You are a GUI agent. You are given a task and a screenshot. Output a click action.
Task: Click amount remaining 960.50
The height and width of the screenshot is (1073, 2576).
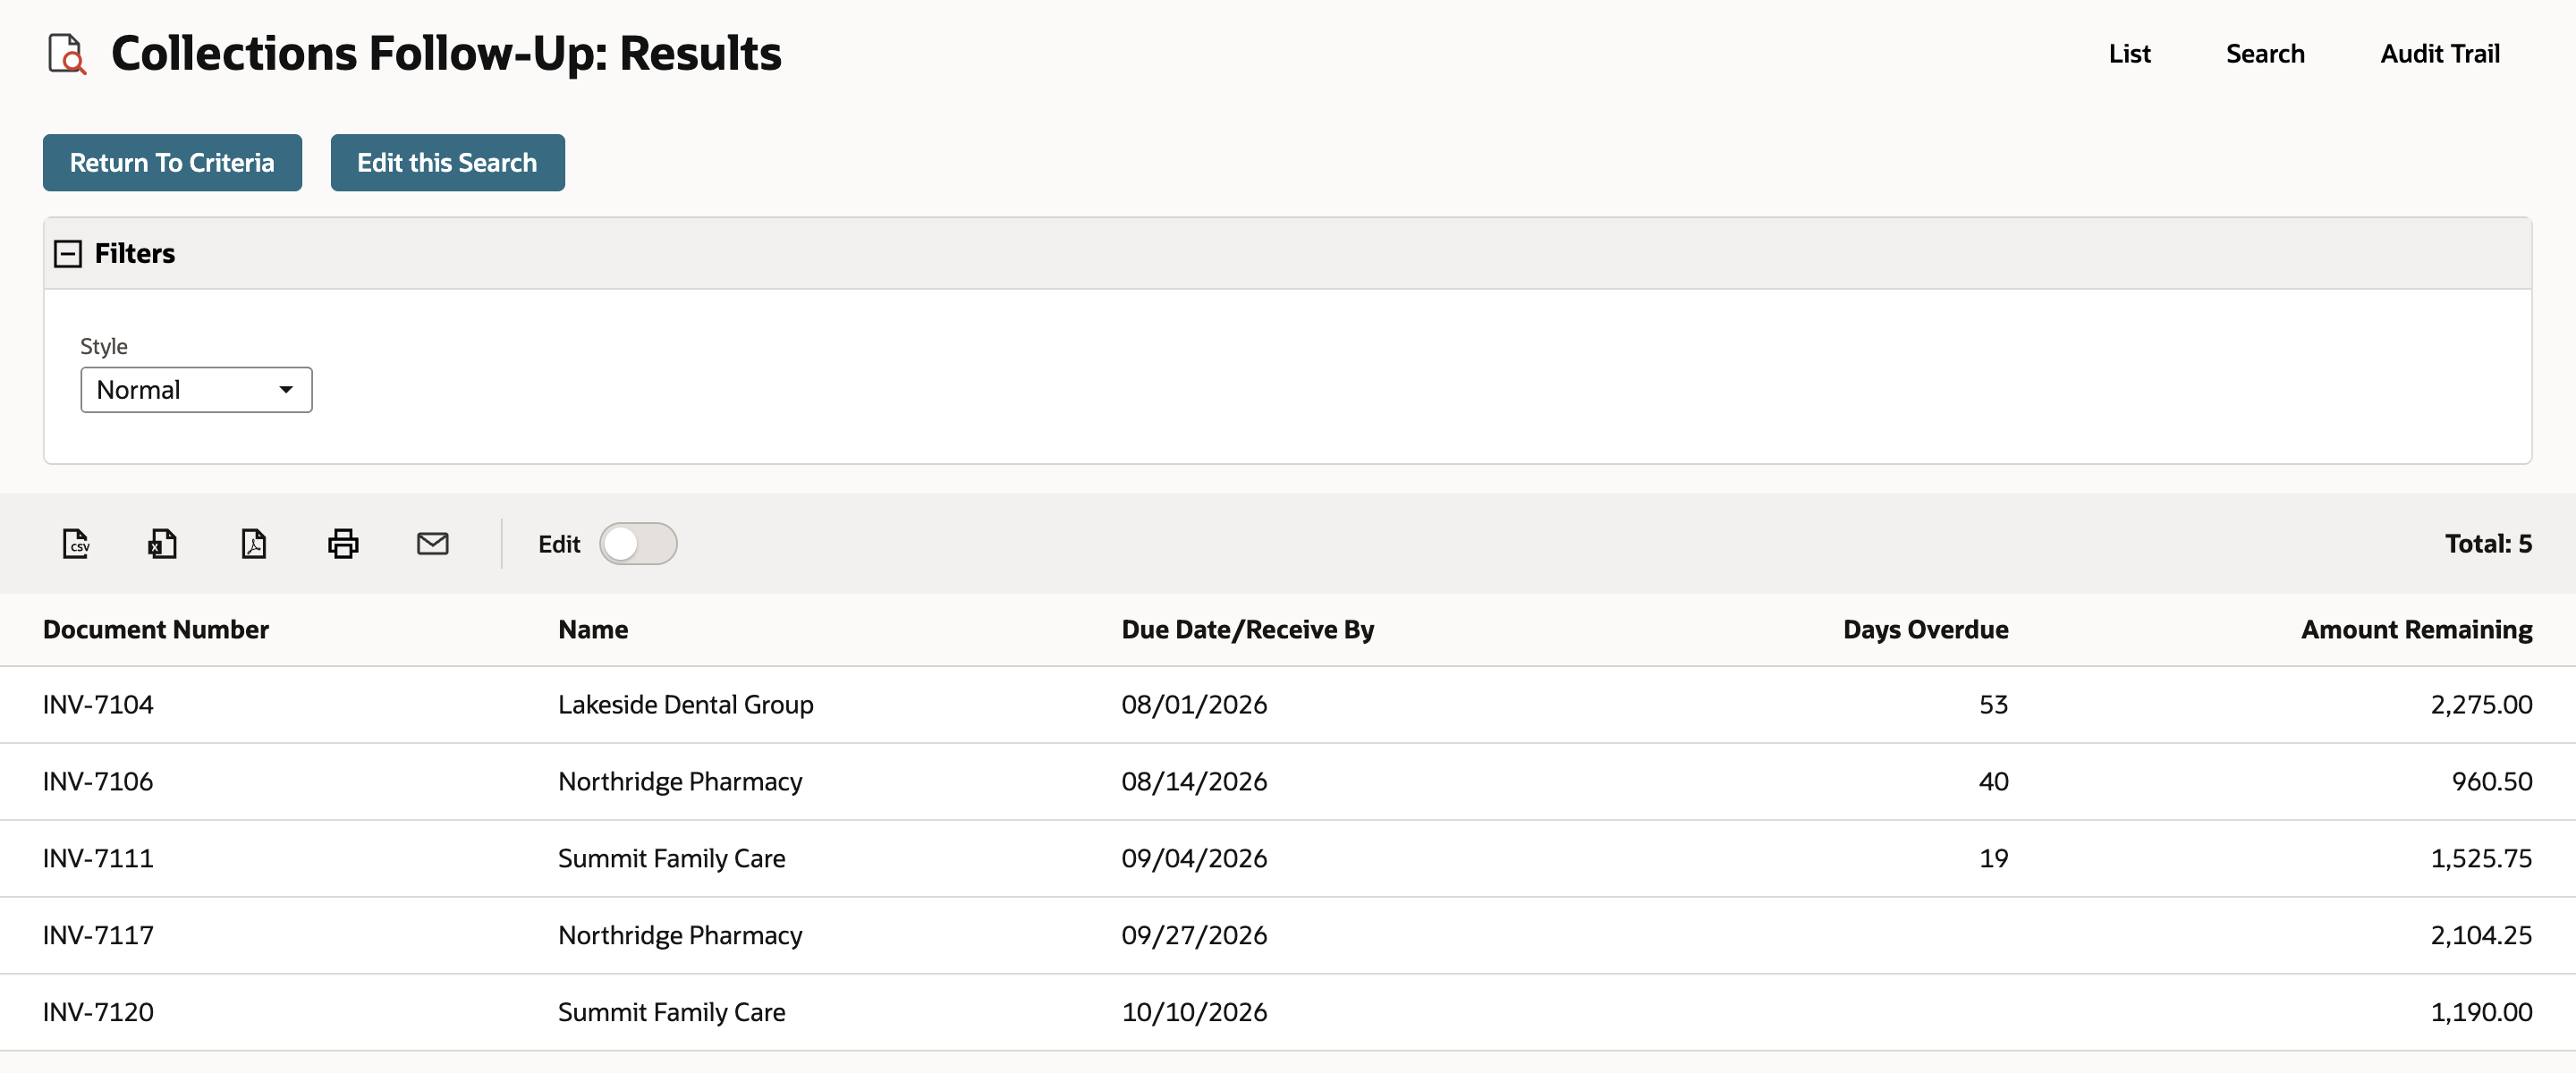click(x=2491, y=781)
